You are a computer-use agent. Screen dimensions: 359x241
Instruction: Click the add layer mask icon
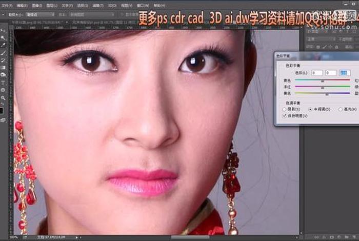click(331, 237)
